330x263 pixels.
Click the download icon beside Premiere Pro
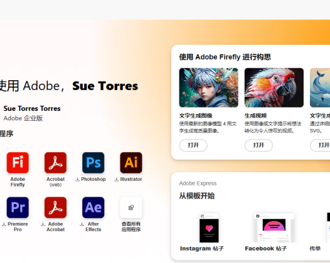point(4,224)
